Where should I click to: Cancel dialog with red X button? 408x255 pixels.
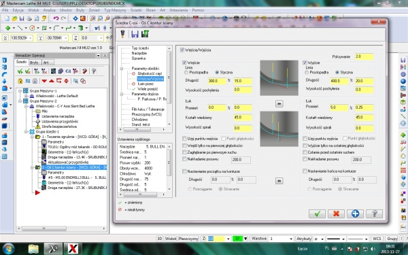click(336, 214)
